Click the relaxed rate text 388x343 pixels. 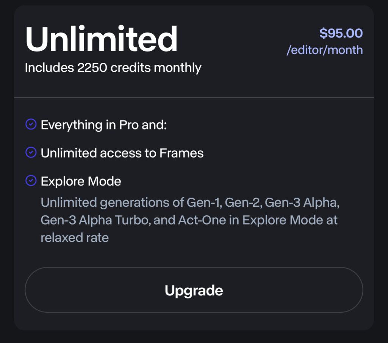click(75, 238)
